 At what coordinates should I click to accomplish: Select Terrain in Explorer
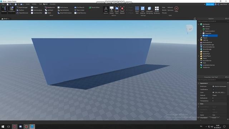pos(207,29)
